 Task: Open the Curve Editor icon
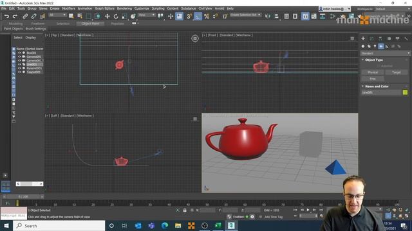(x=314, y=16)
